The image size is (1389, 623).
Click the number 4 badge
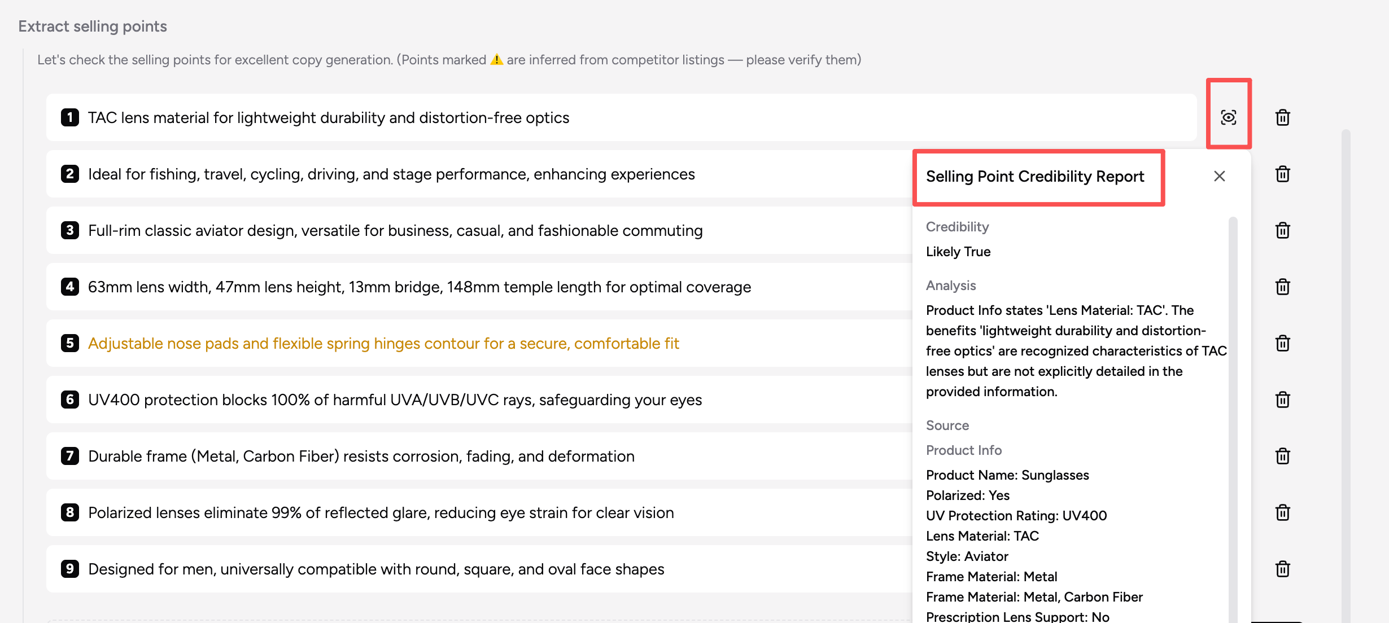pos(70,286)
